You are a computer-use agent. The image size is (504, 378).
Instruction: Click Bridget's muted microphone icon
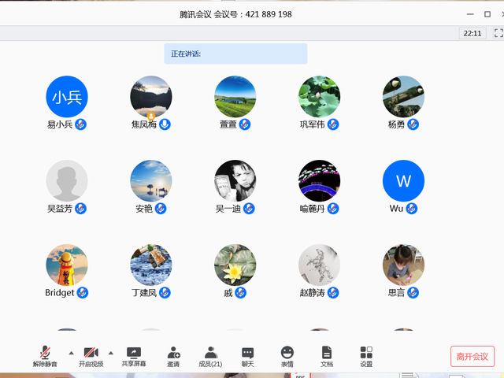tap(83, 293)
